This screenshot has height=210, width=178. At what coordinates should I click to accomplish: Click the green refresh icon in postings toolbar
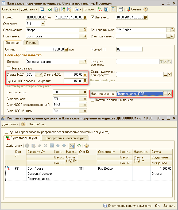pyautogui.click(x=79, y=146)
